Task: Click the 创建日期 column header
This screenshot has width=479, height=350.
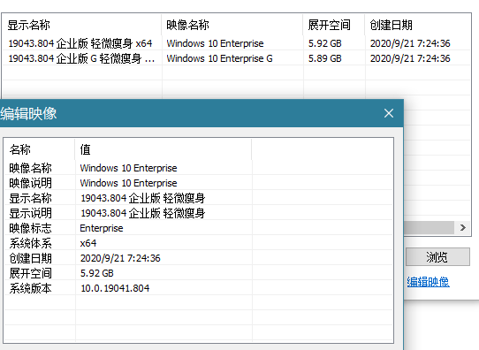Action: 417,25
